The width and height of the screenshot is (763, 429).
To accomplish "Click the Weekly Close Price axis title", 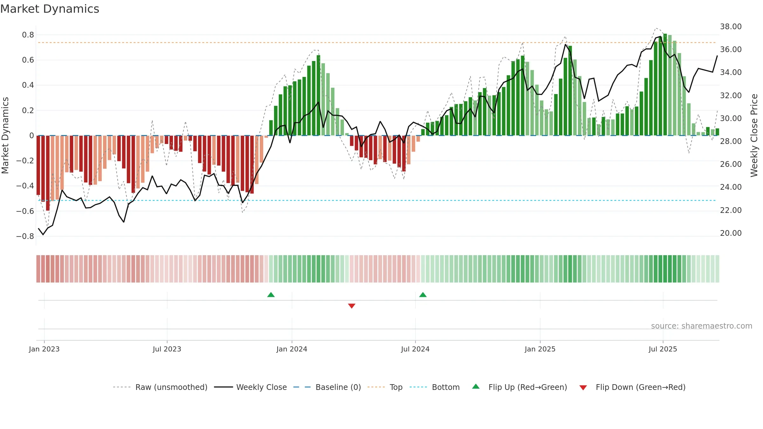I will (x=754, y=135).
